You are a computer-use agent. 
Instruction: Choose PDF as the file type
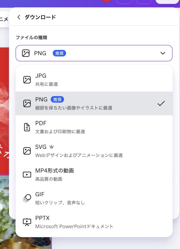(x=94, y=127)
